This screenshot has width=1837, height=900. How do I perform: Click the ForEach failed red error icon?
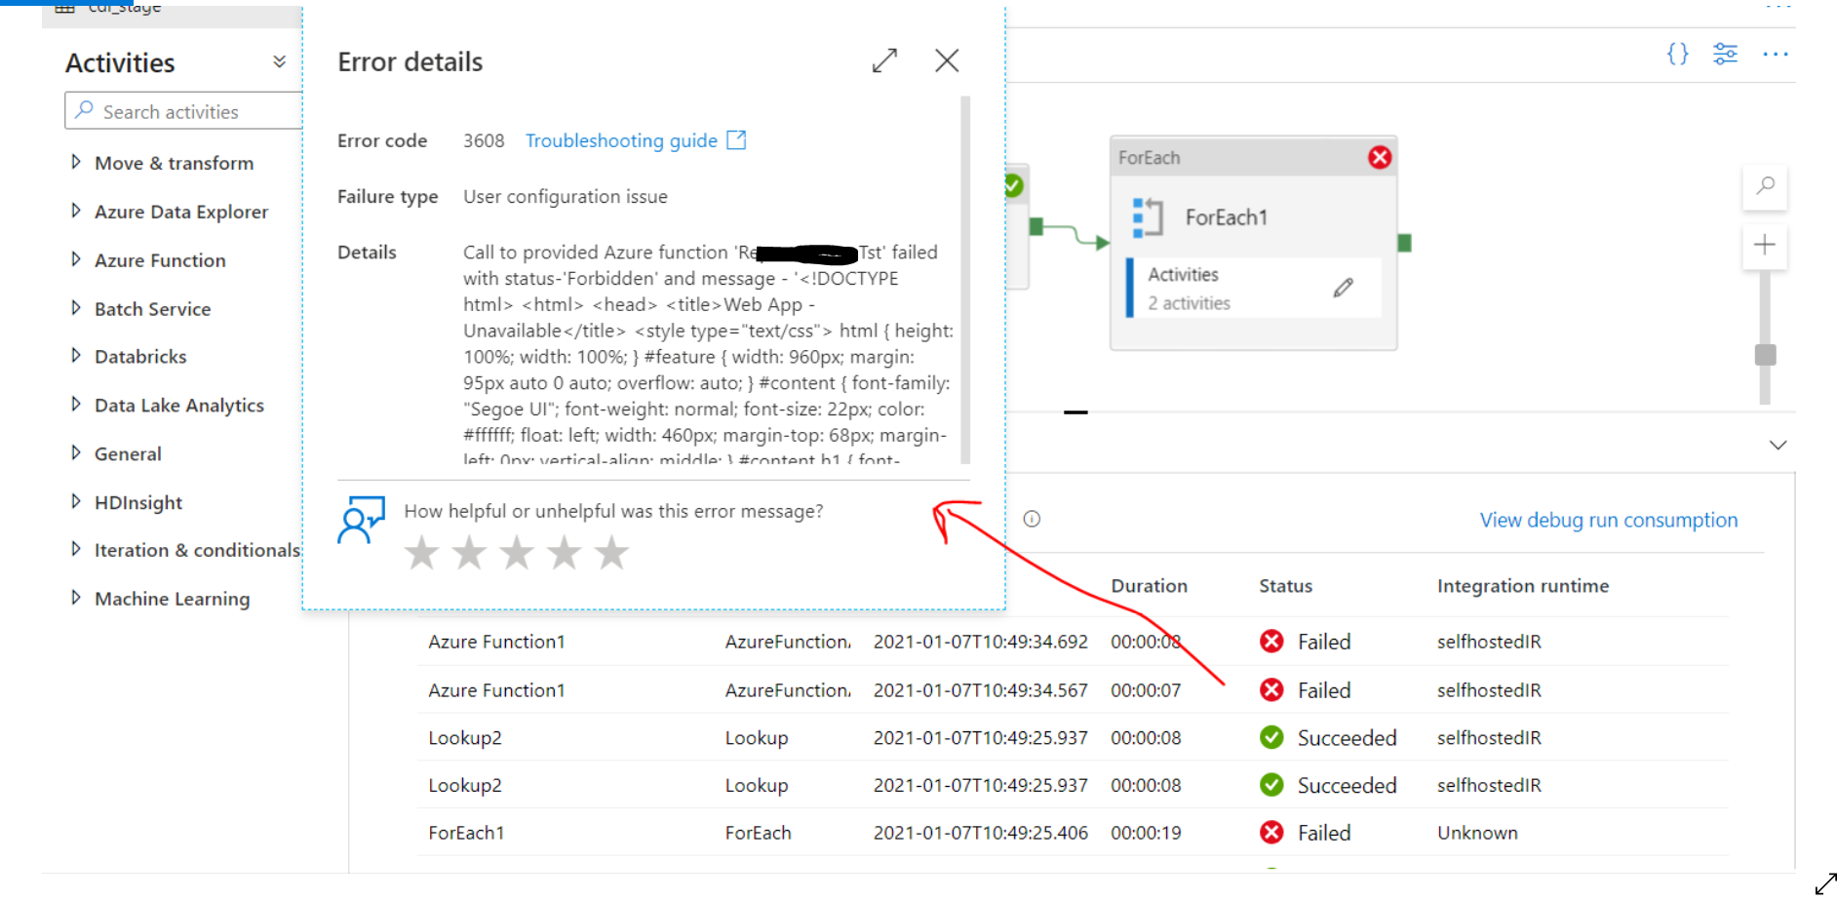(x=1379, y=157)
